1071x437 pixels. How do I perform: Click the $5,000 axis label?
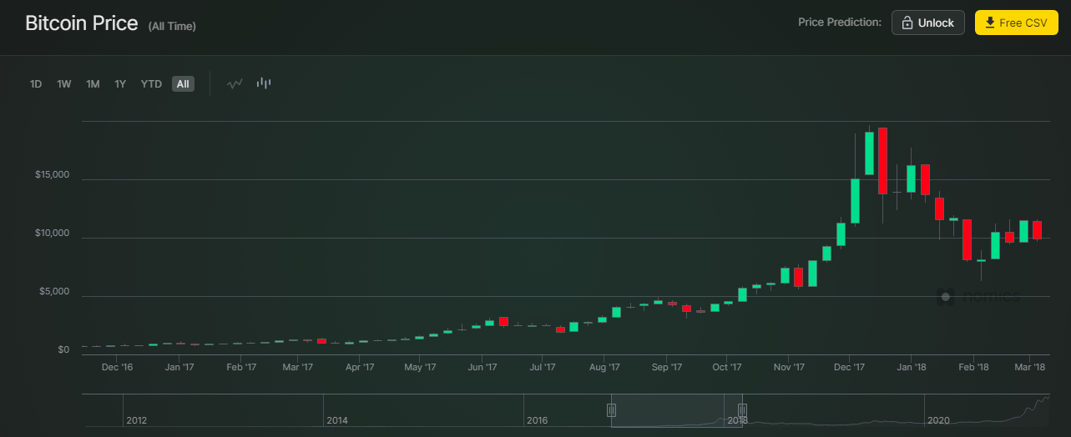click(x=54, y=292)
